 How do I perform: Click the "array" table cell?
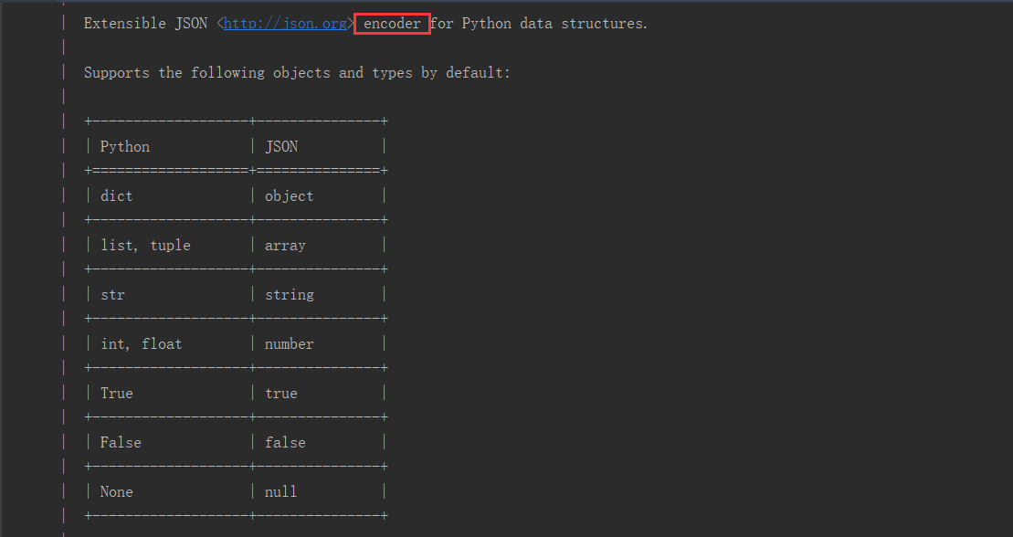click(x=285, y=246)
